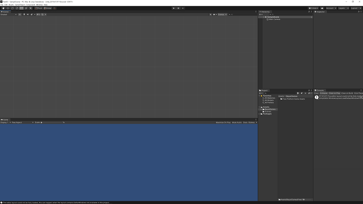Toggle 2D view in Scene toolbar

[20, 15]
